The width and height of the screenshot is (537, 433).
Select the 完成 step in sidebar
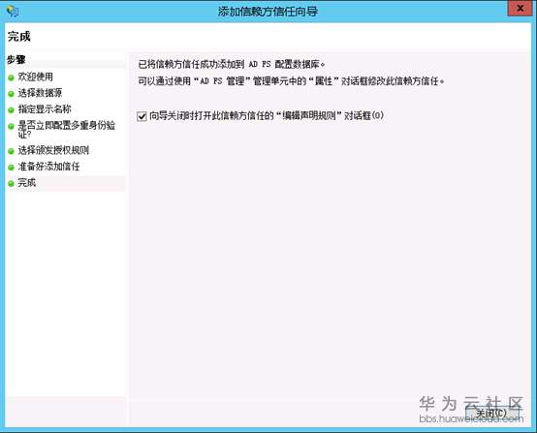pos(27,183)
